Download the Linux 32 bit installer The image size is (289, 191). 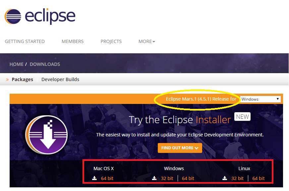click(237, 178)
